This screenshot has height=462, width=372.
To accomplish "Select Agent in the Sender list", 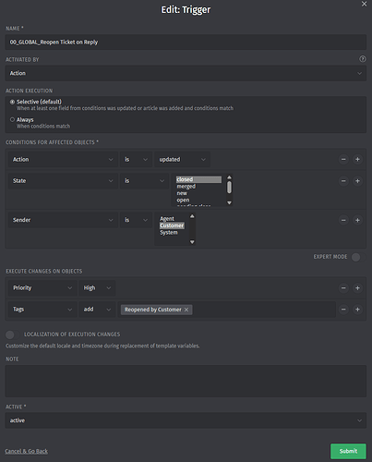I will pyautogui.click(x=167, y=219).
